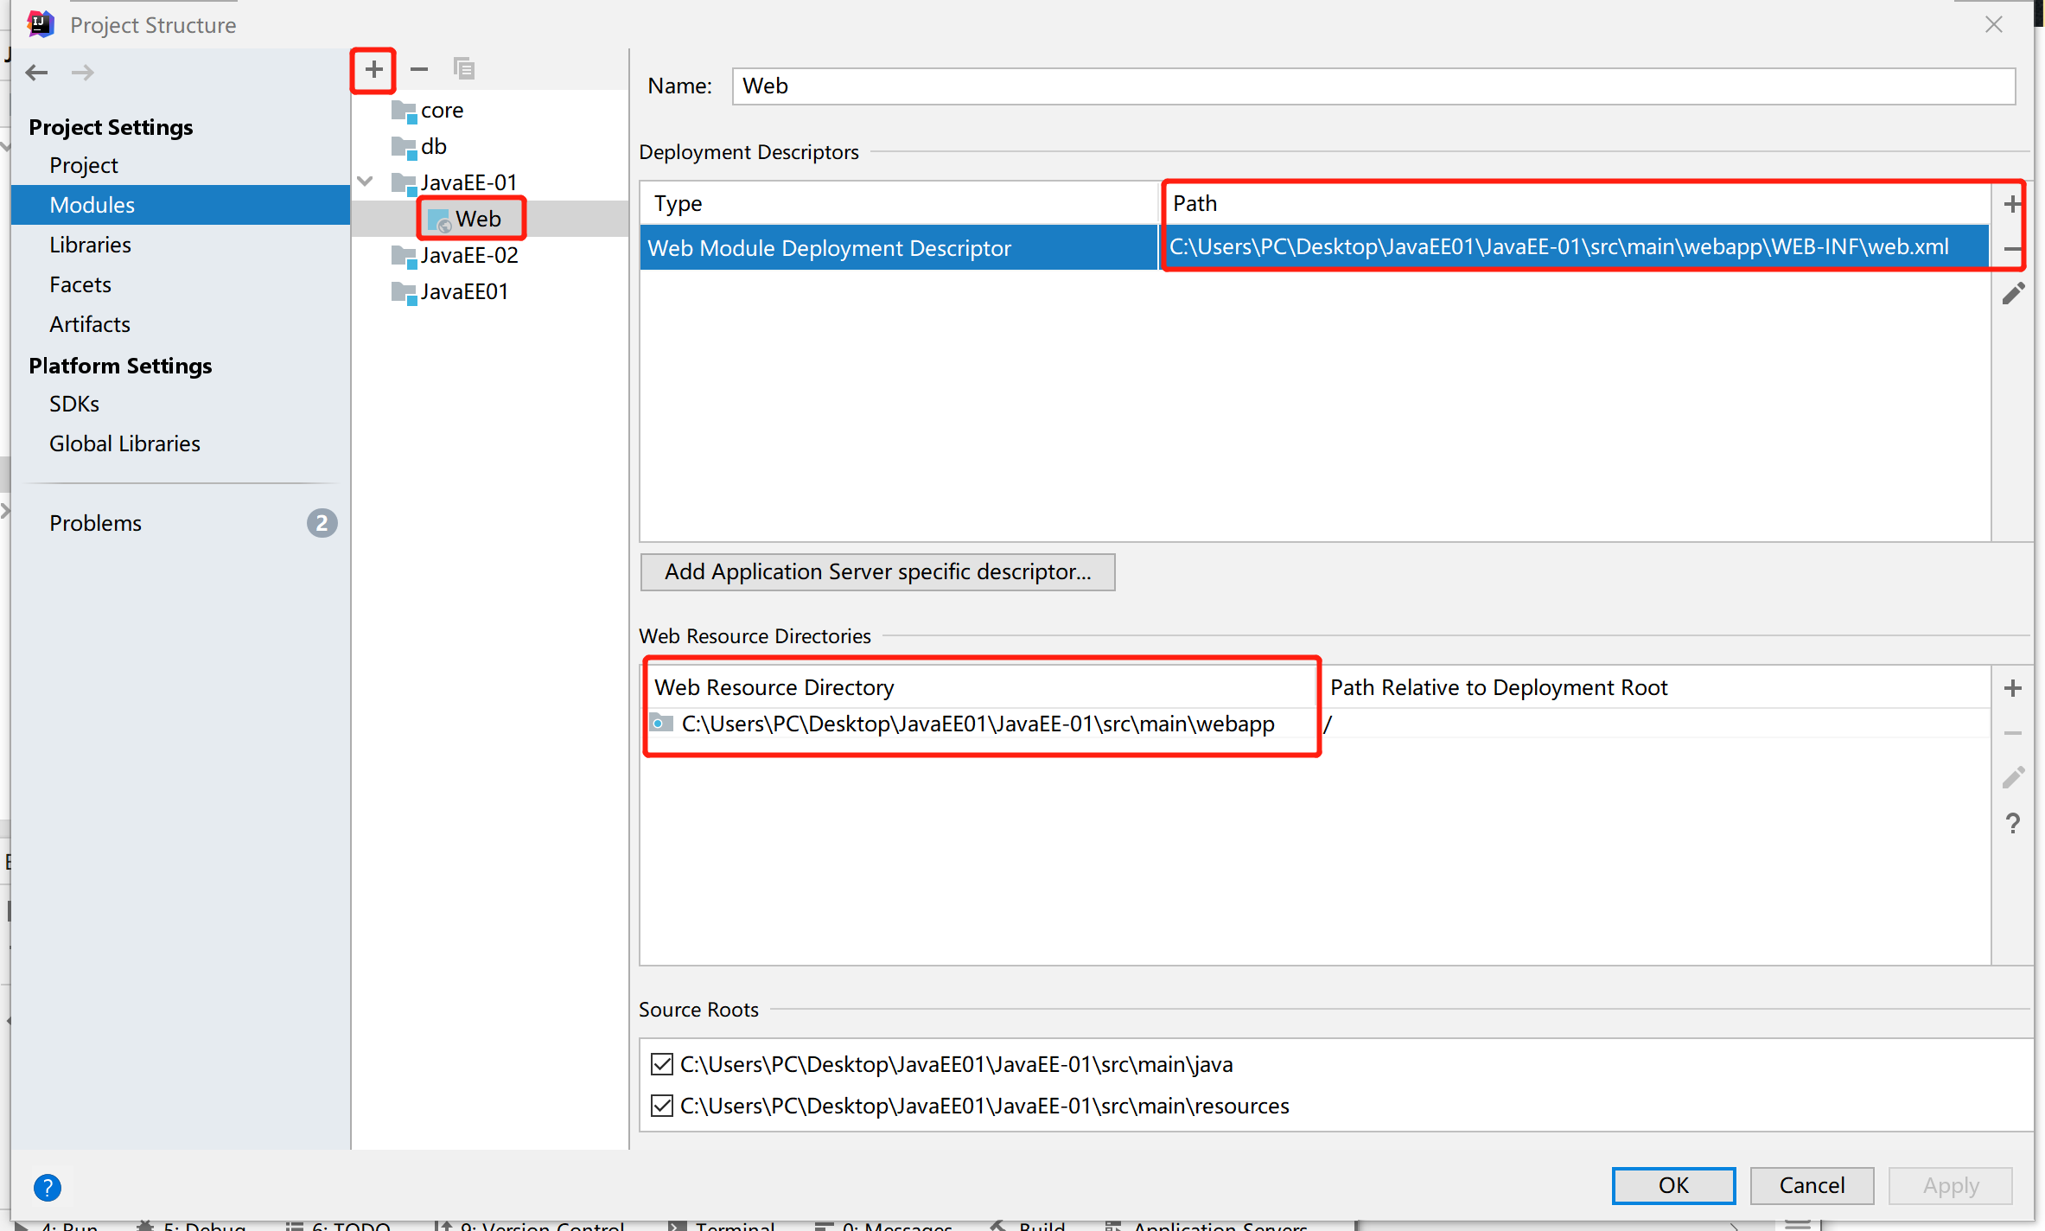Open dialog help in bottom-left corner
The image size is (2045, 1231).
point(48,1187)
